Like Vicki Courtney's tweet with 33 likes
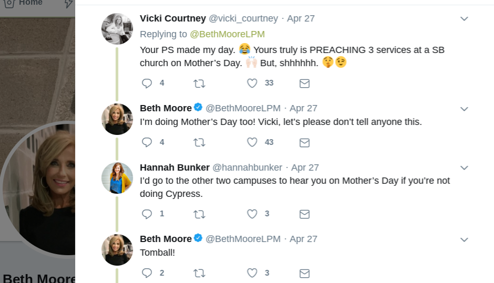 (x=253, y=83)
